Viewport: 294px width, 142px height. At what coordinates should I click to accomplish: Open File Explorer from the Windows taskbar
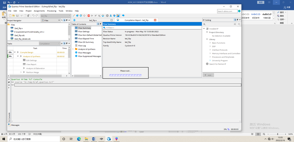coord(86,139)
